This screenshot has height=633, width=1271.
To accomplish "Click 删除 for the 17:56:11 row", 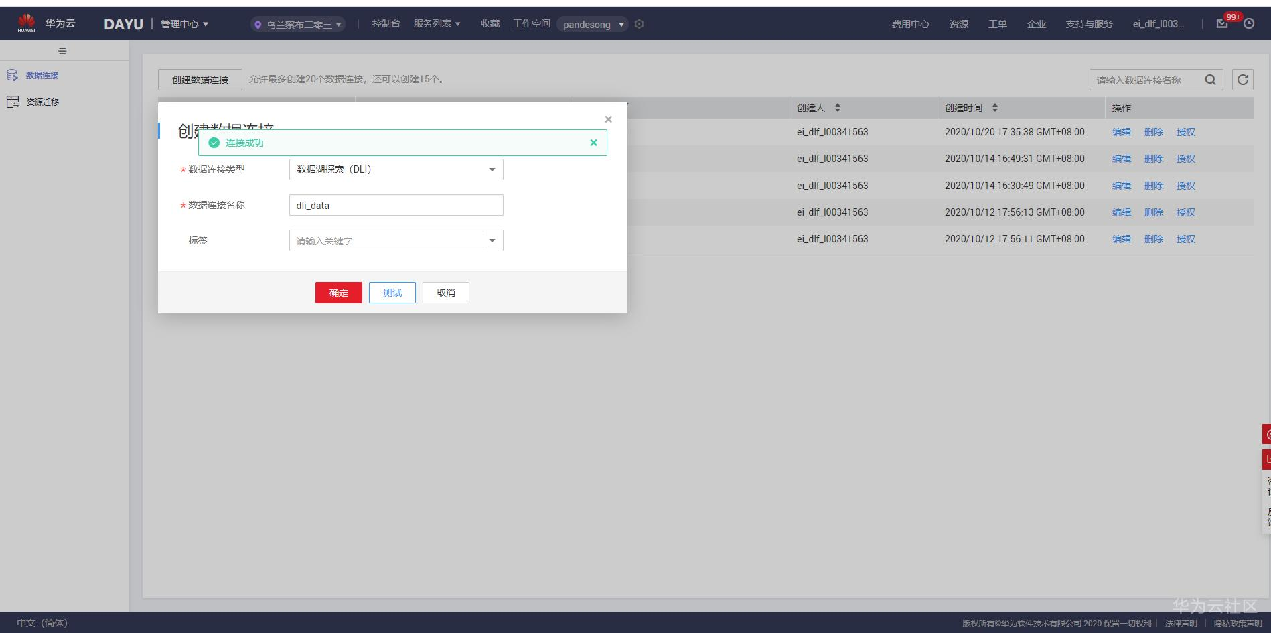I will point(1154,239).
